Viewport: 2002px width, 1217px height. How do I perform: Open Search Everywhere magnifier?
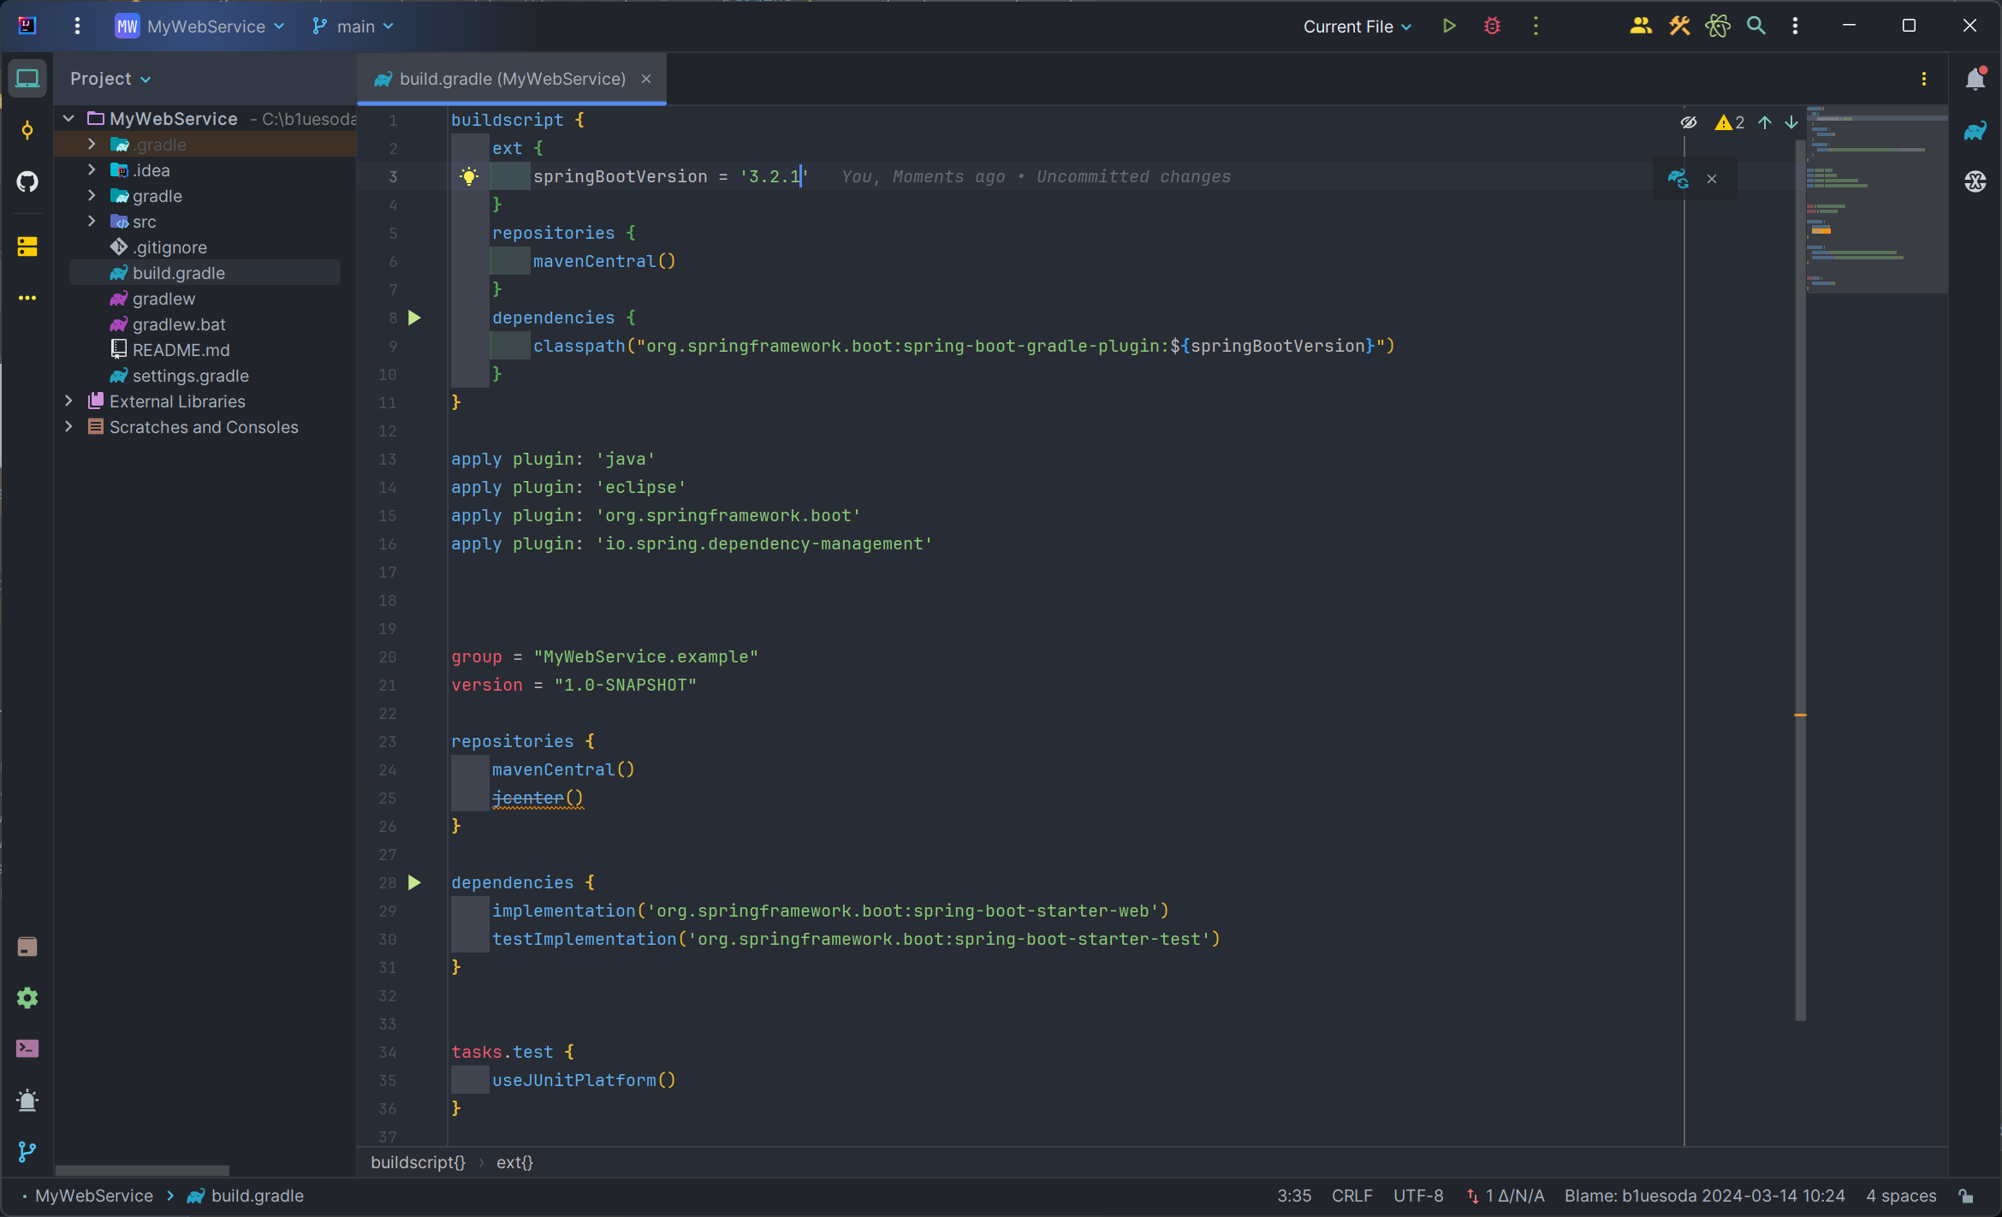1755,27
